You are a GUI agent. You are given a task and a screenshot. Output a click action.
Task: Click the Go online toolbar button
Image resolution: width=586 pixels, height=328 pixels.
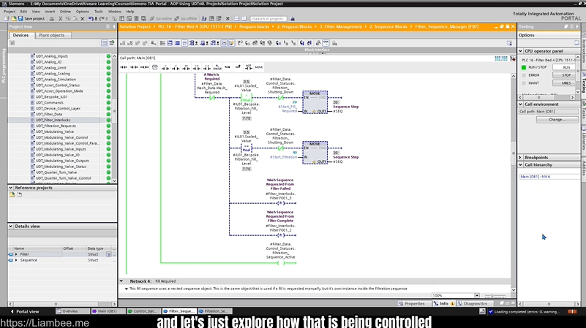coord(162,18)
